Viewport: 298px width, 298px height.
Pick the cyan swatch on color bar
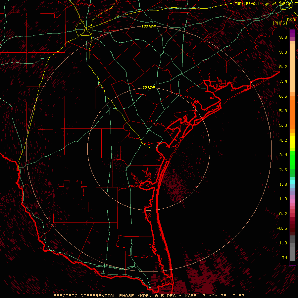pyautogui.click(x=292, y=182)
